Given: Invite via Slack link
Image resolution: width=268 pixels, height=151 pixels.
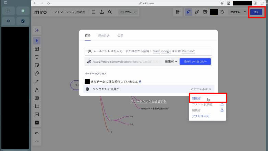Looking at the screenshot, I should [156, 51].
